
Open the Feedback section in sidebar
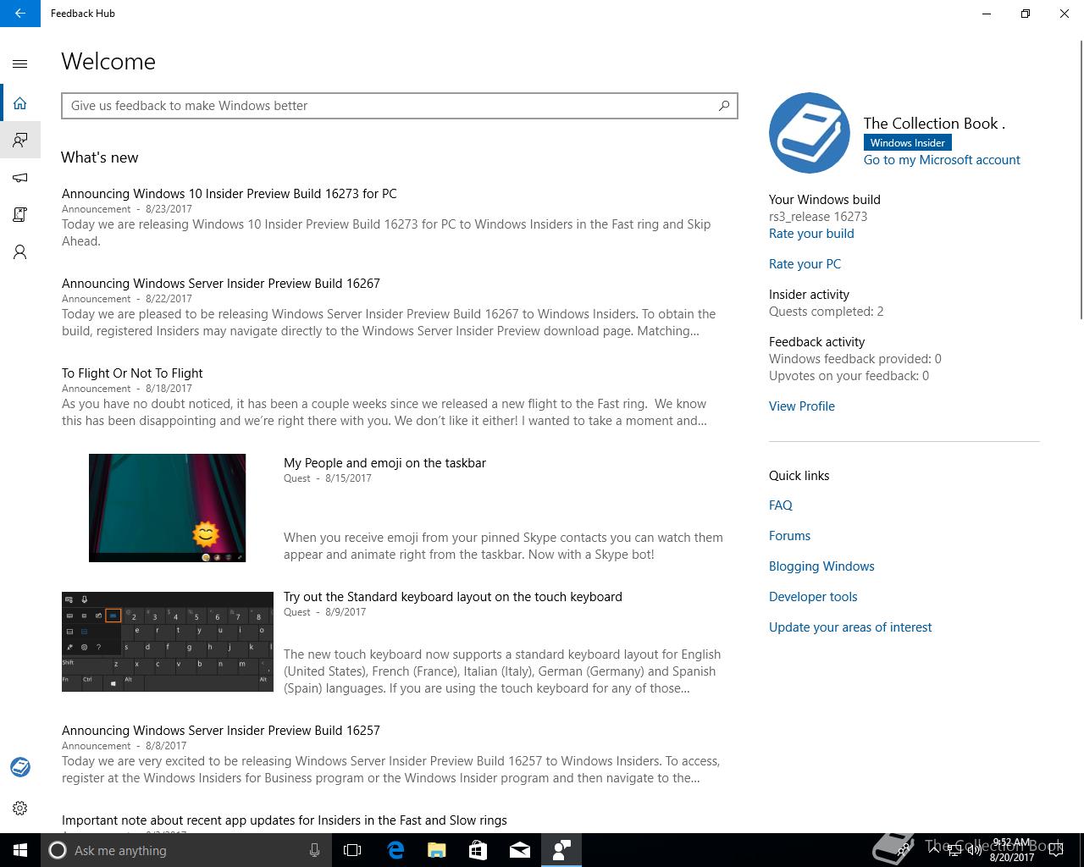(20, 140)
